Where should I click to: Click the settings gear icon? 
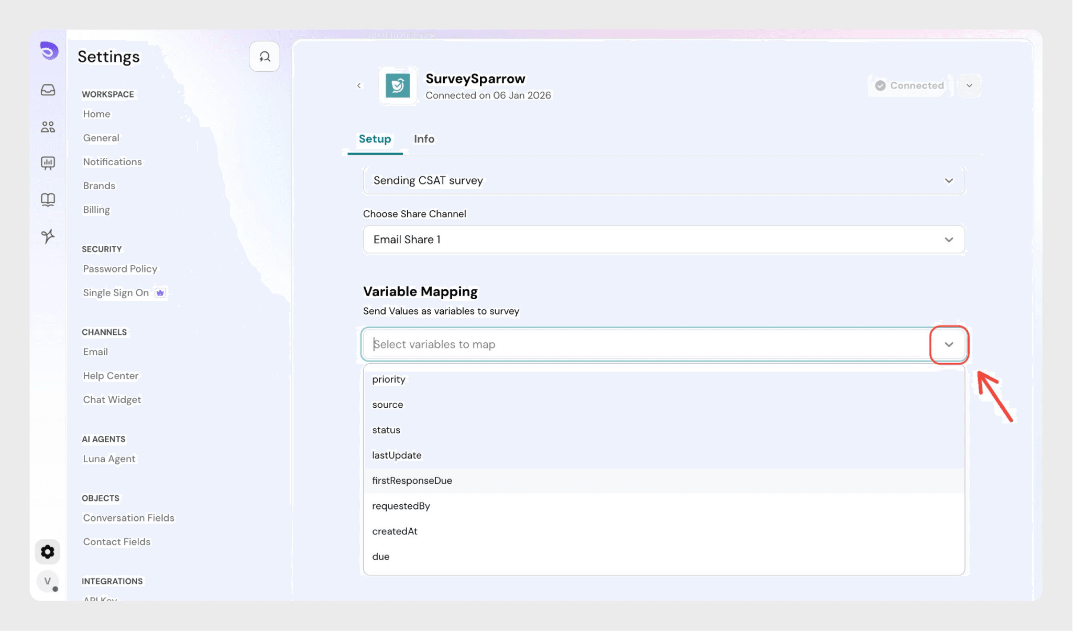(48, 552)
